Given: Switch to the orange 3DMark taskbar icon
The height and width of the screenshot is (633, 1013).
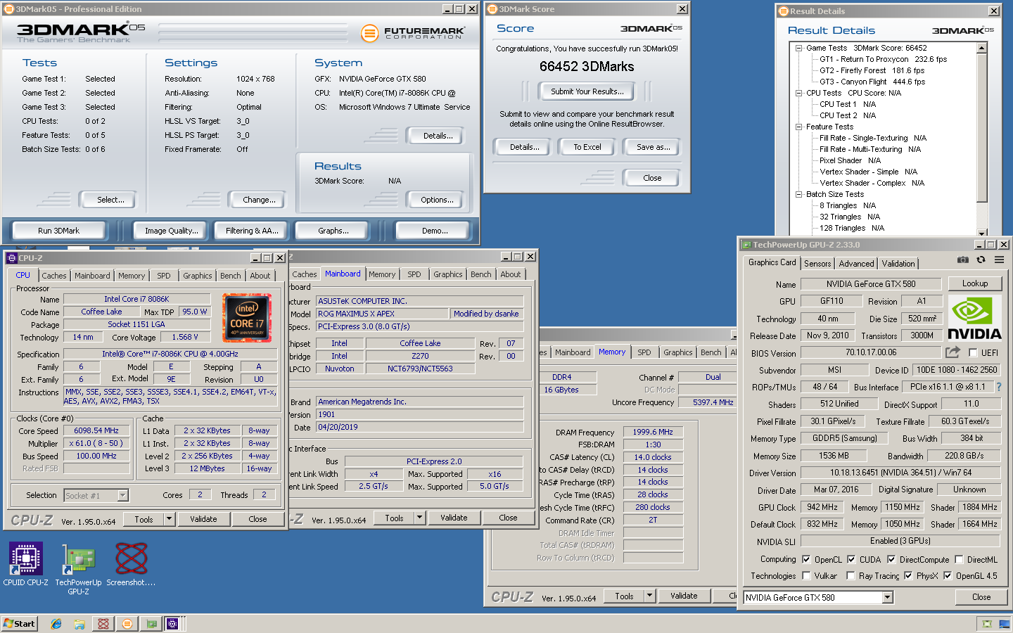Looking at the screenshot, I should coord(127,624).
